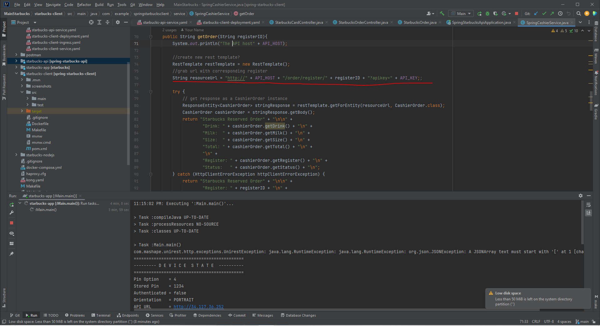Start debugging with the bug icon
Viewport: 600px width, 326px height.
487,14
